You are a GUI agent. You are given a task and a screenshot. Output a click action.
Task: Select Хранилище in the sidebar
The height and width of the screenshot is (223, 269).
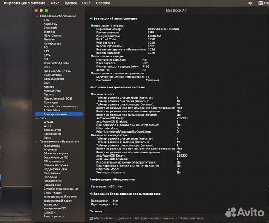(52, 110)
